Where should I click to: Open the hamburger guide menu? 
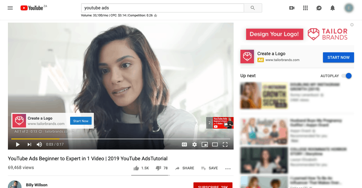pos(10,8)
